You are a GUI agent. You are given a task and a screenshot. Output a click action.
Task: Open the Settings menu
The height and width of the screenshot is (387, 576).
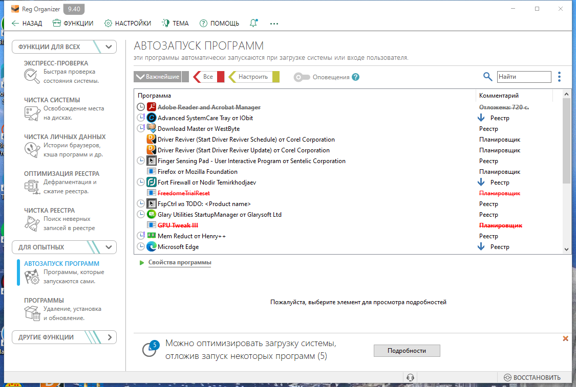[128, 24]
